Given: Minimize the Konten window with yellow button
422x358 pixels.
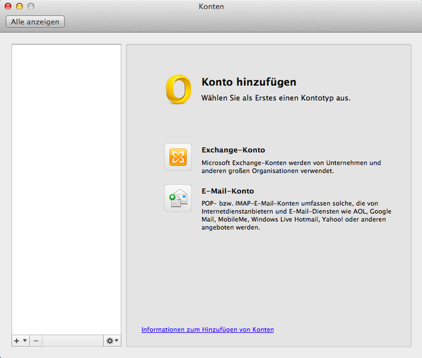Looking at the screenshot, I should coord(19,6).
